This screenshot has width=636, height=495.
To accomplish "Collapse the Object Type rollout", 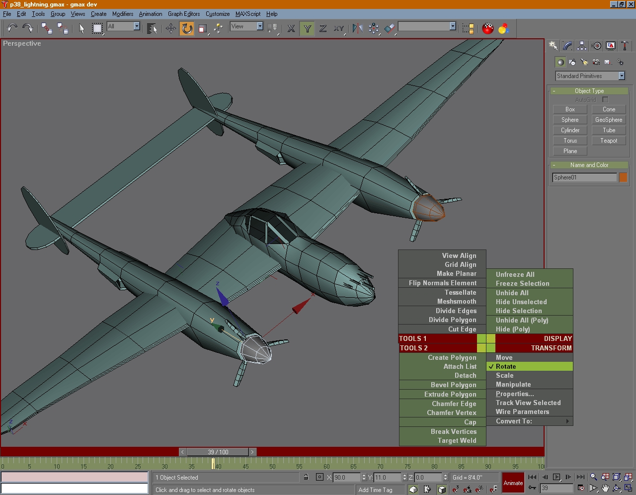I will click(589, 91).
